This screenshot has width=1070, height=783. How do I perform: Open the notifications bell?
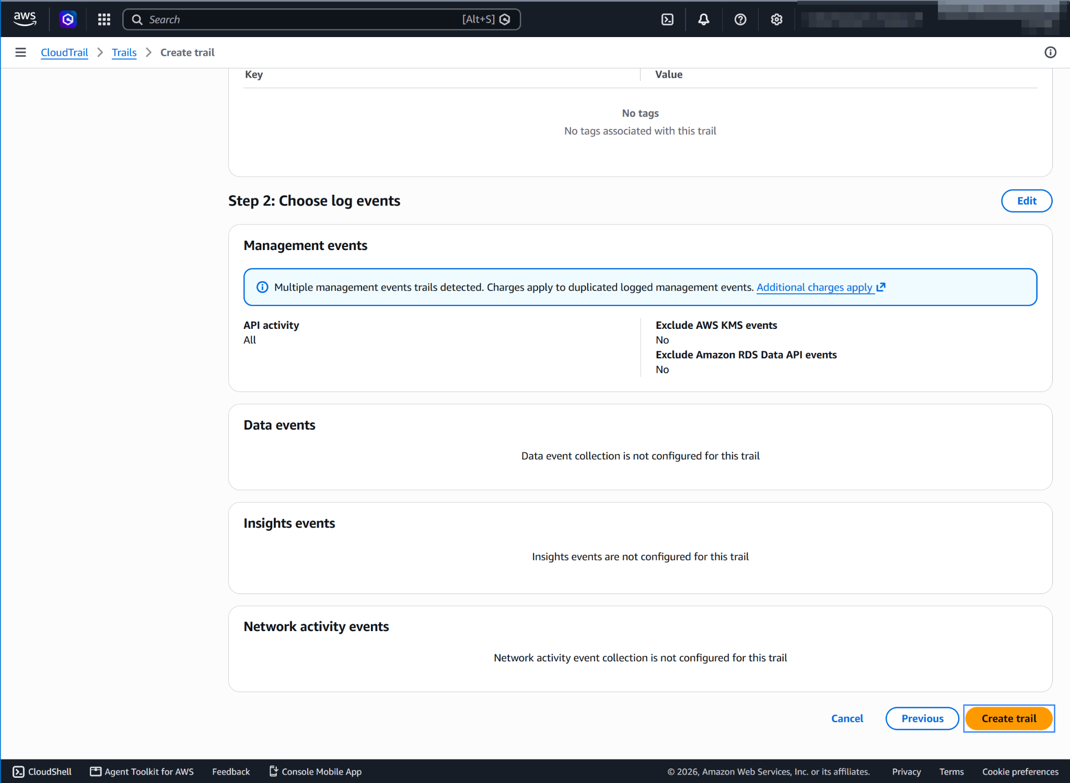pos(704,19)
